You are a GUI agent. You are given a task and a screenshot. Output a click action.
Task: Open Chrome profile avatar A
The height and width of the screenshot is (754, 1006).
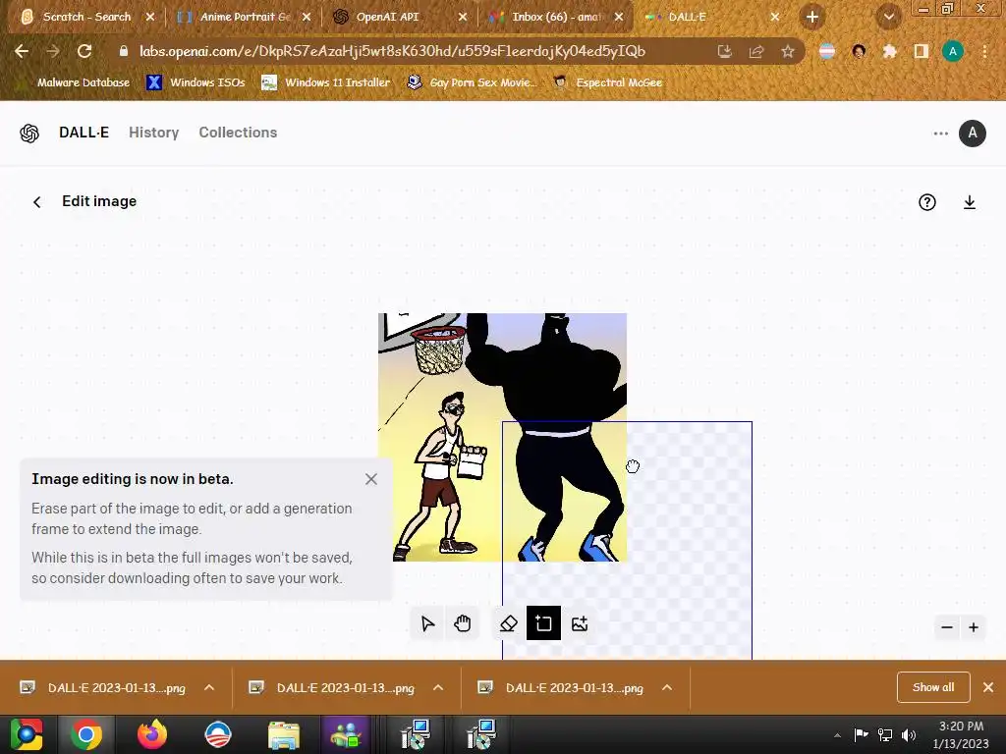click(953, 52)
